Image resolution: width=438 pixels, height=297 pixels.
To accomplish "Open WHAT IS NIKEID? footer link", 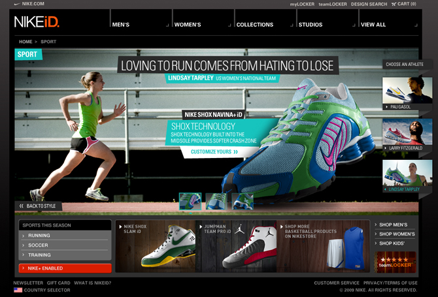I will 92,283.
